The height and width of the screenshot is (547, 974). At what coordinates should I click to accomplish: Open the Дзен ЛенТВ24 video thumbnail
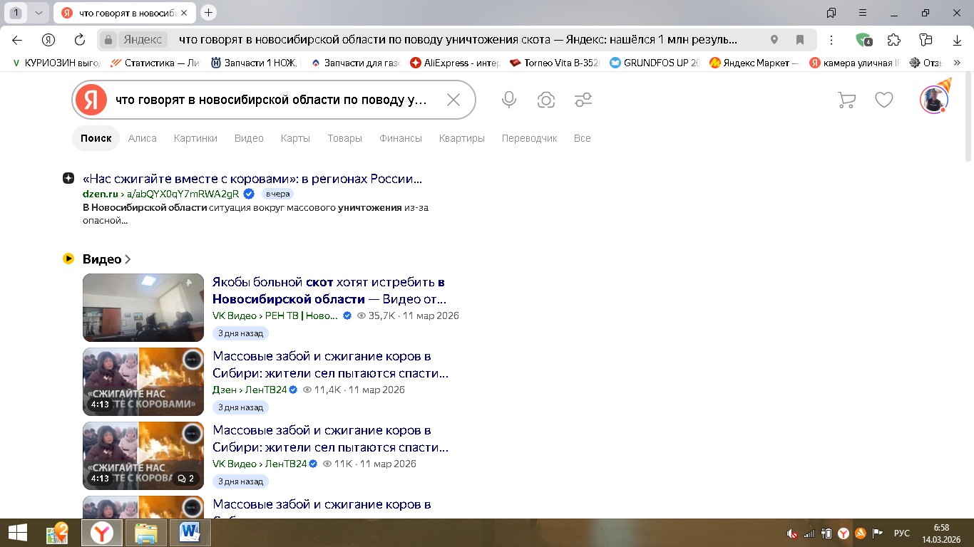click(143, 382)
